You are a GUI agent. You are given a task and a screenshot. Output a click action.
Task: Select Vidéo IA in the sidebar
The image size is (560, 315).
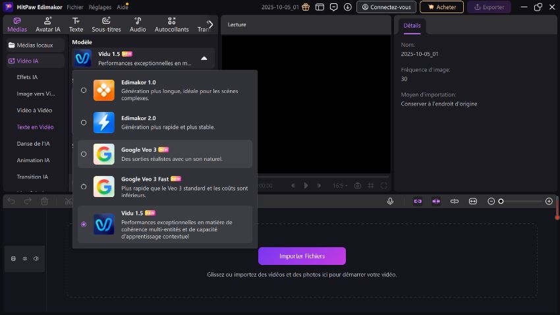click(35, 61)
